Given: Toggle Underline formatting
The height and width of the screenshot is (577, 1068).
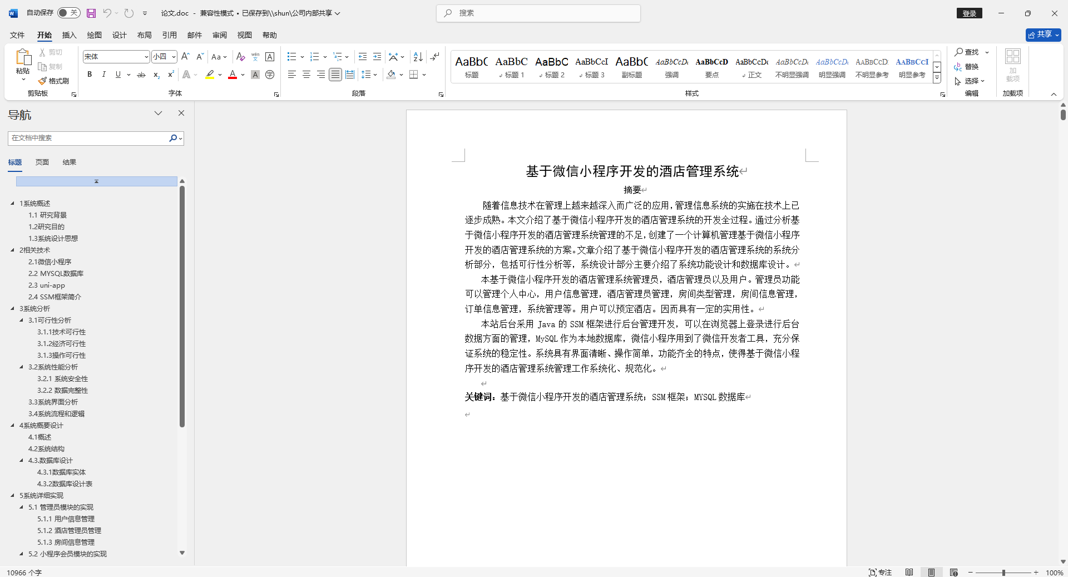Looking at the screenshot, I should coord(118,74).
